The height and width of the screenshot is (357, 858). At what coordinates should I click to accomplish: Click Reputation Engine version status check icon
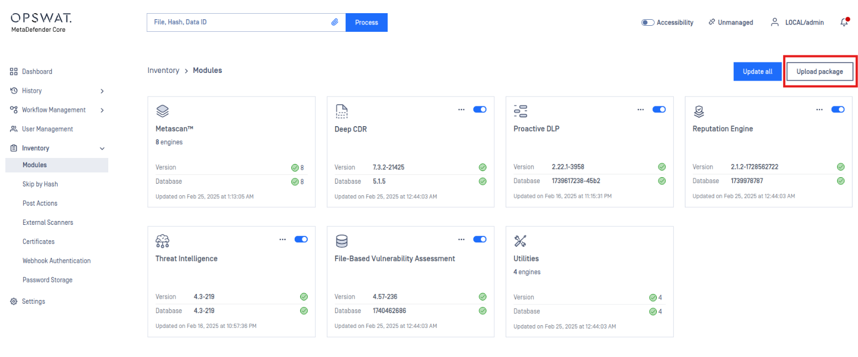(x=840, y=167)
